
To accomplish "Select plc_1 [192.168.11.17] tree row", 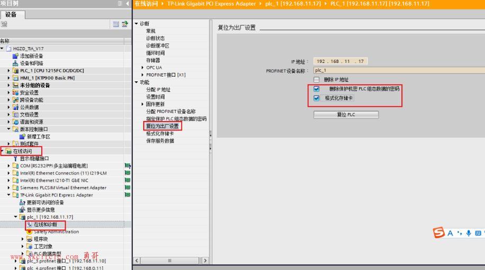I will pyautogui.click(x=50, y=217).
